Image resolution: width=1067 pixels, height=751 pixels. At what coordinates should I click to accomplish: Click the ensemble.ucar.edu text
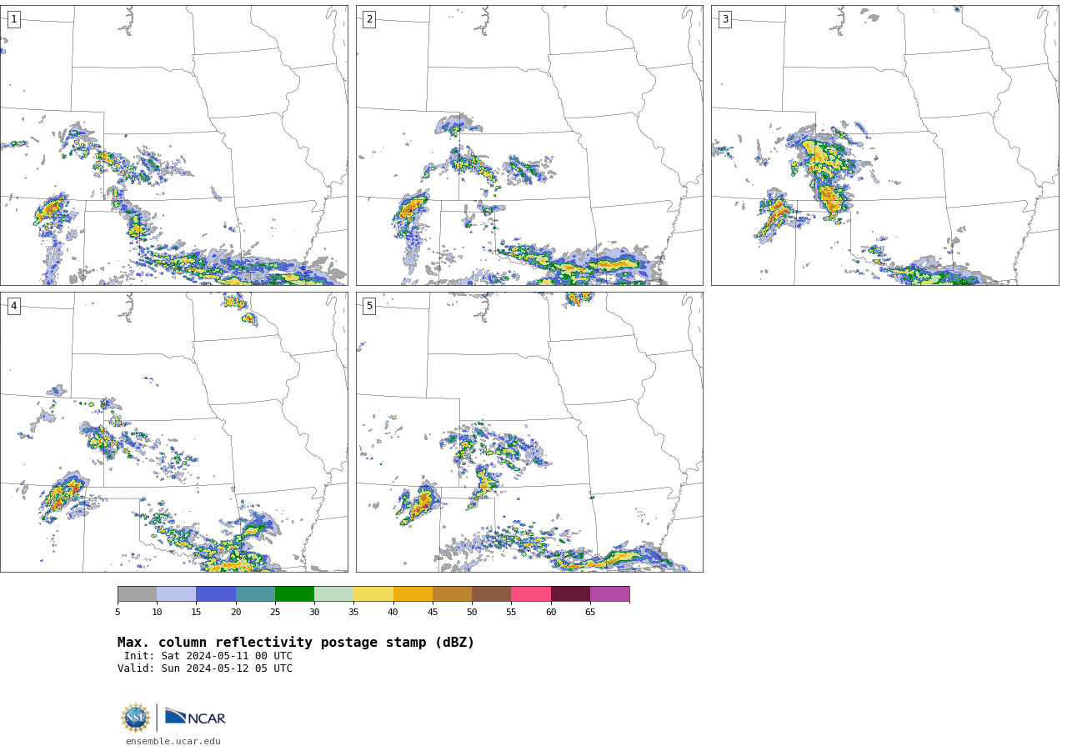coord(173,741)
